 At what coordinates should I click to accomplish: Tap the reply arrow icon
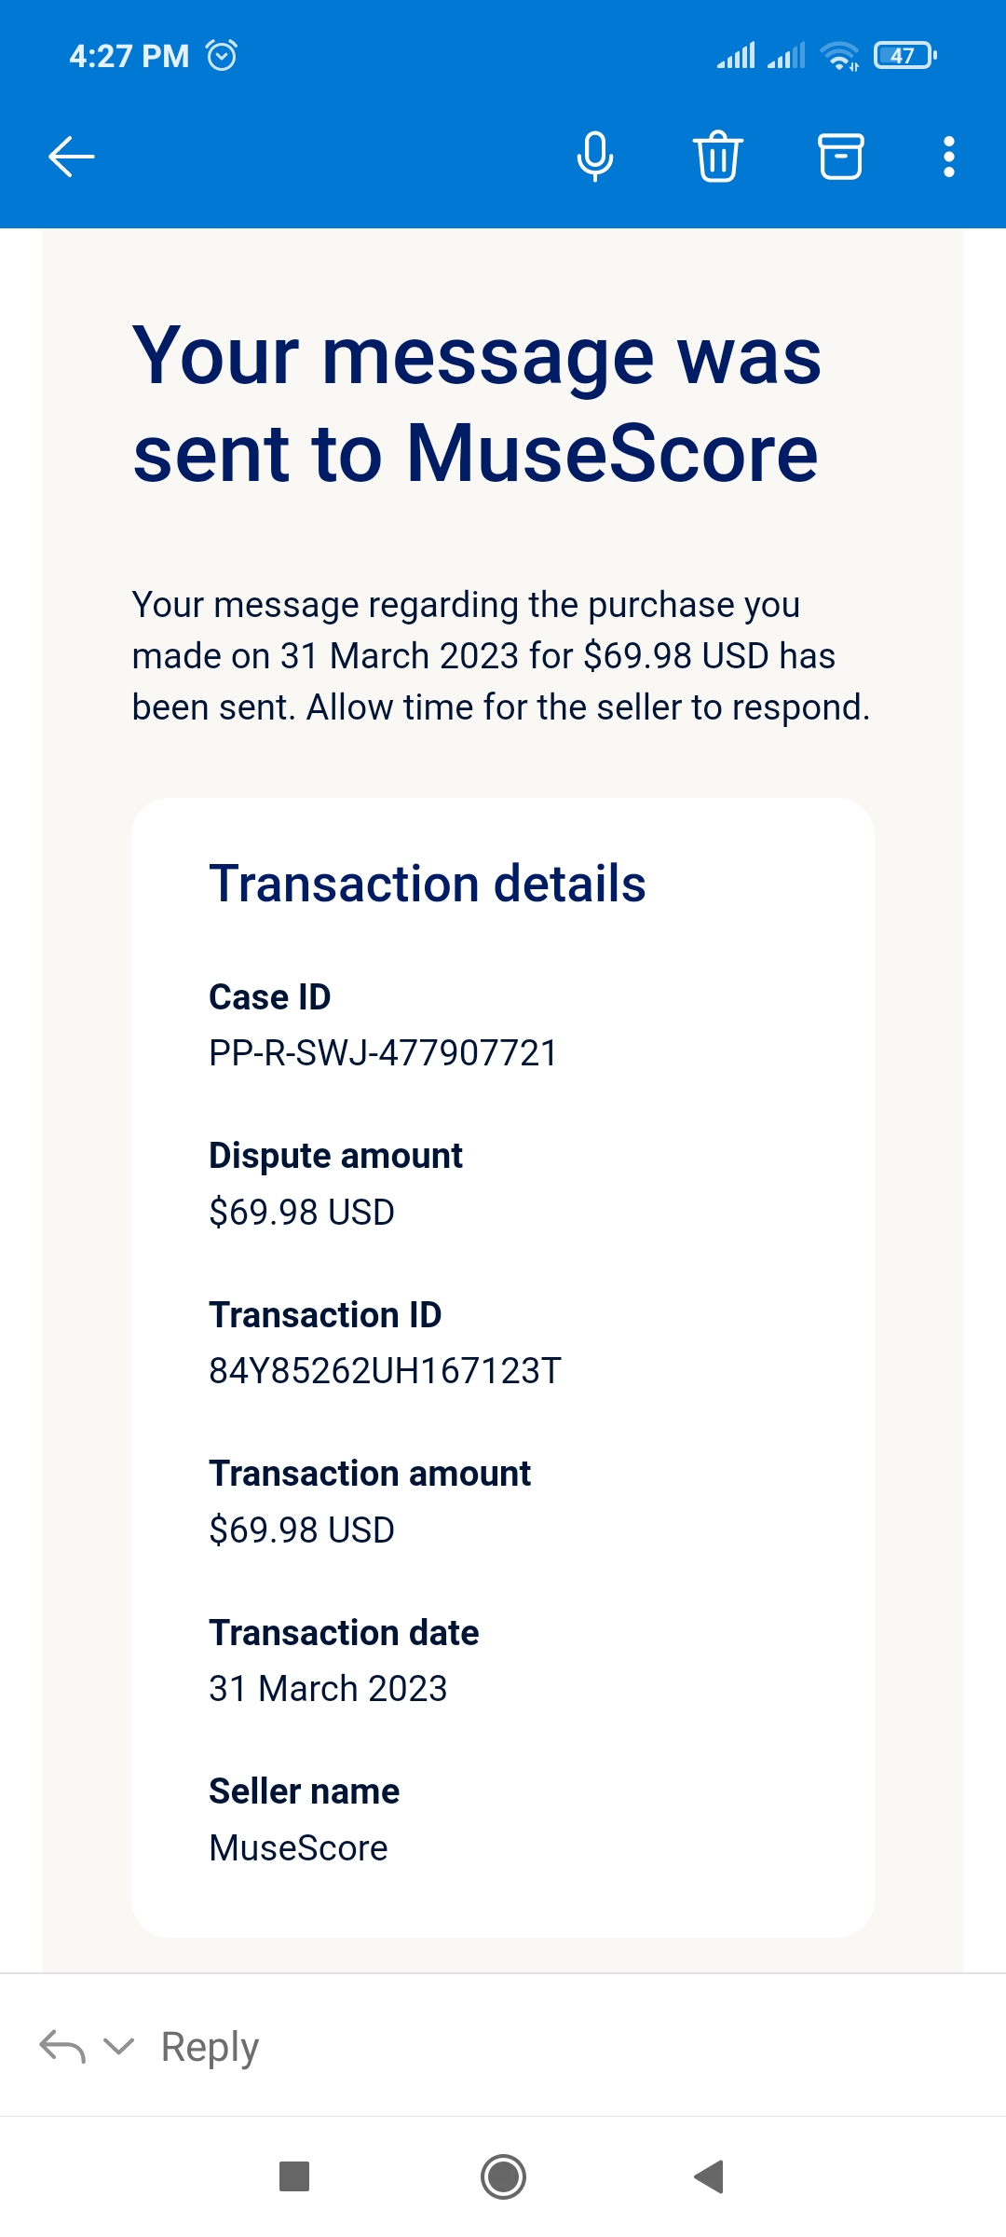[x=62, y=2047]
